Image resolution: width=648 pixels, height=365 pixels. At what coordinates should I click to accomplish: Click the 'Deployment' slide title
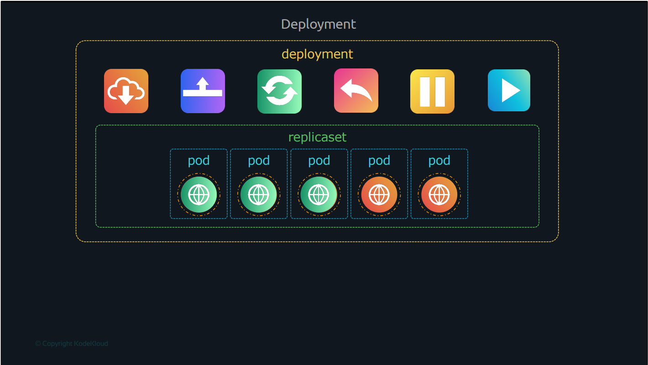[319, 24]
